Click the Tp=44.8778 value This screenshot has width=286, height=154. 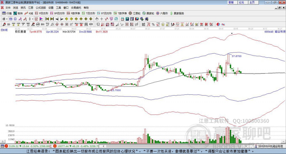35,32
